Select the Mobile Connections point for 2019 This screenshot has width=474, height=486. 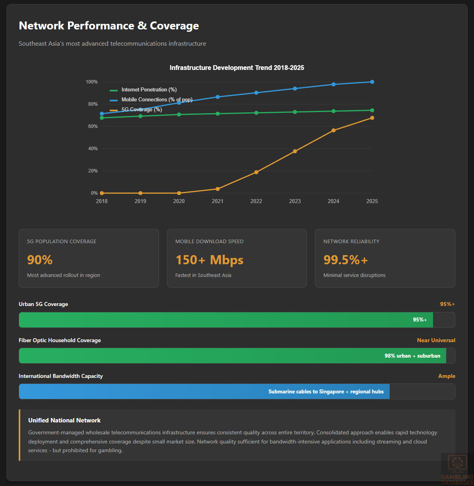[140, 109]
